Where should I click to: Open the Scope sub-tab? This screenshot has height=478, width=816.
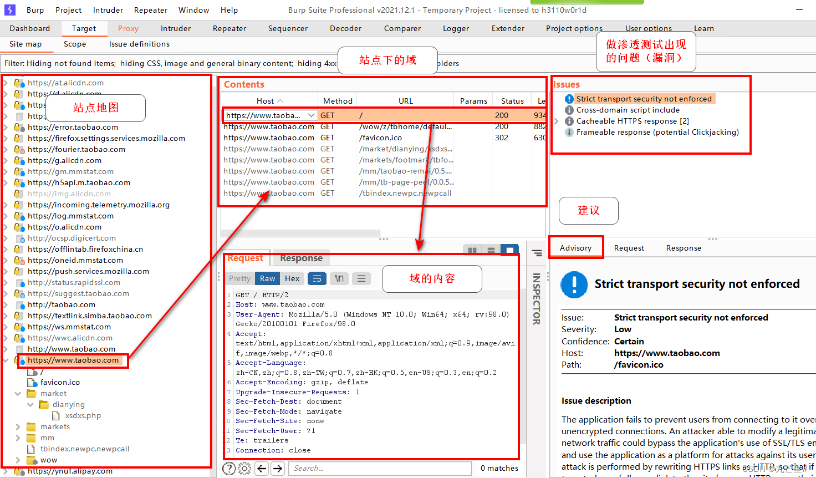(75, 44)
